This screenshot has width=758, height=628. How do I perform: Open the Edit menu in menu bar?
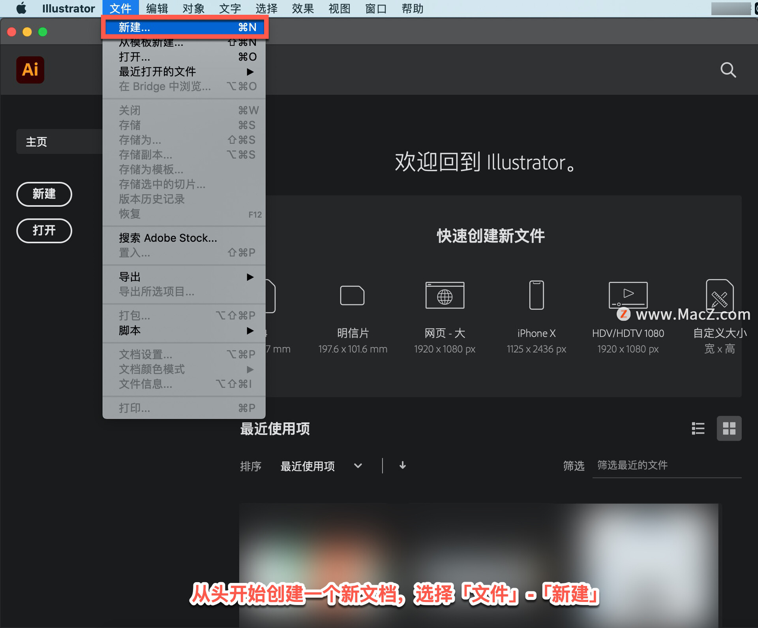pyautogui.click(x=157, y=8)
